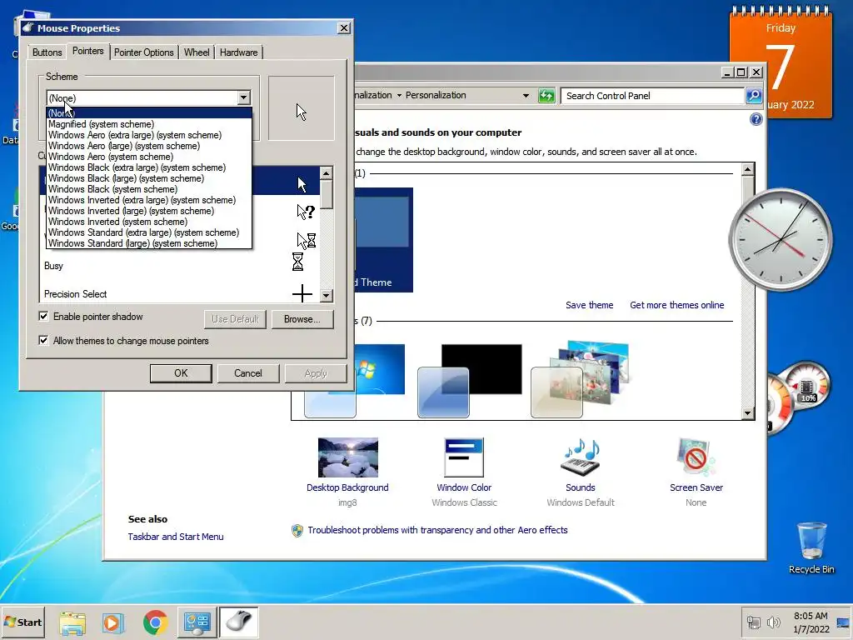Screen dimensions: 853x640
Task: Click the taskbar date and time
Action: pyautogui.click(x=811, y=622)
